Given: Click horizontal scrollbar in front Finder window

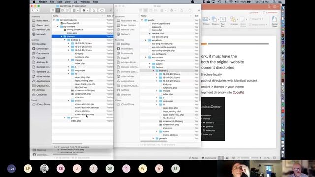Looking at the screenshot, I should [67, 143].
